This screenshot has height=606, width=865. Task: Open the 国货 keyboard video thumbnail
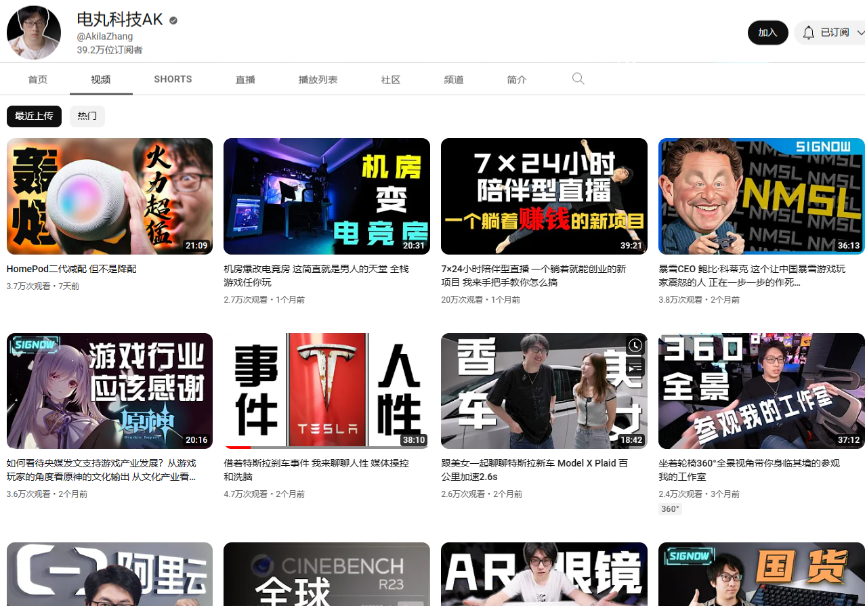(761, 574)
